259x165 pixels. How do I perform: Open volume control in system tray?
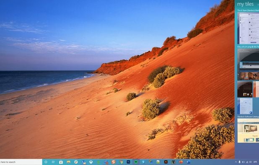click(x=251, y=162)
